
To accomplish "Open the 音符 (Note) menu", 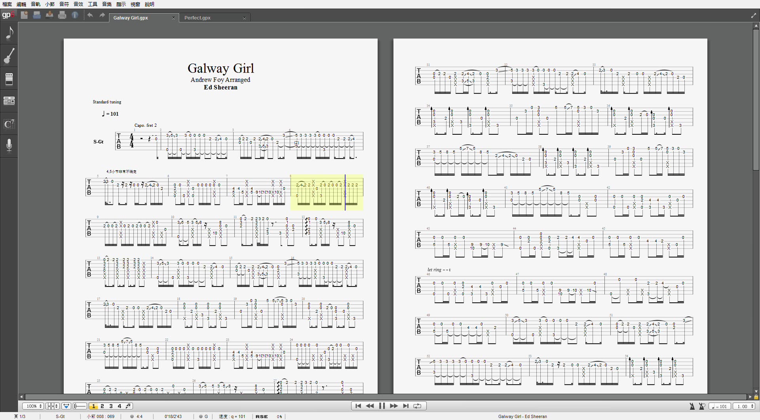I will tap(64, 4).
